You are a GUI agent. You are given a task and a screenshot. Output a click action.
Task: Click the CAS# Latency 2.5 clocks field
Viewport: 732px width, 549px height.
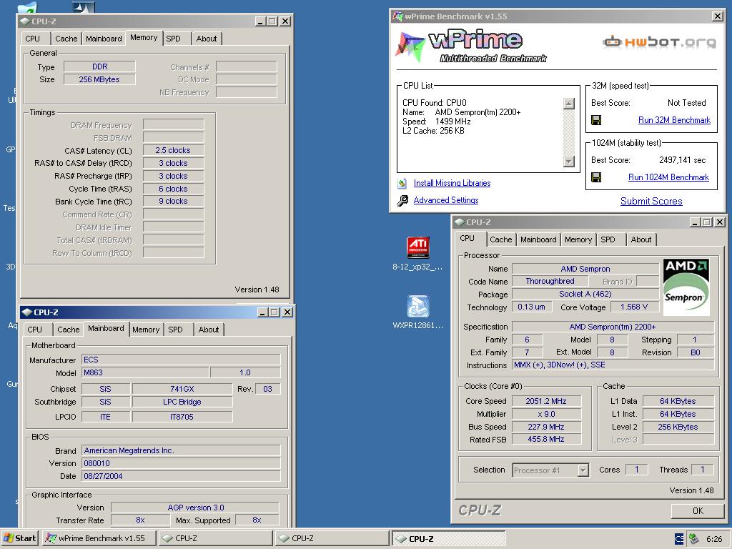point(173,150)
